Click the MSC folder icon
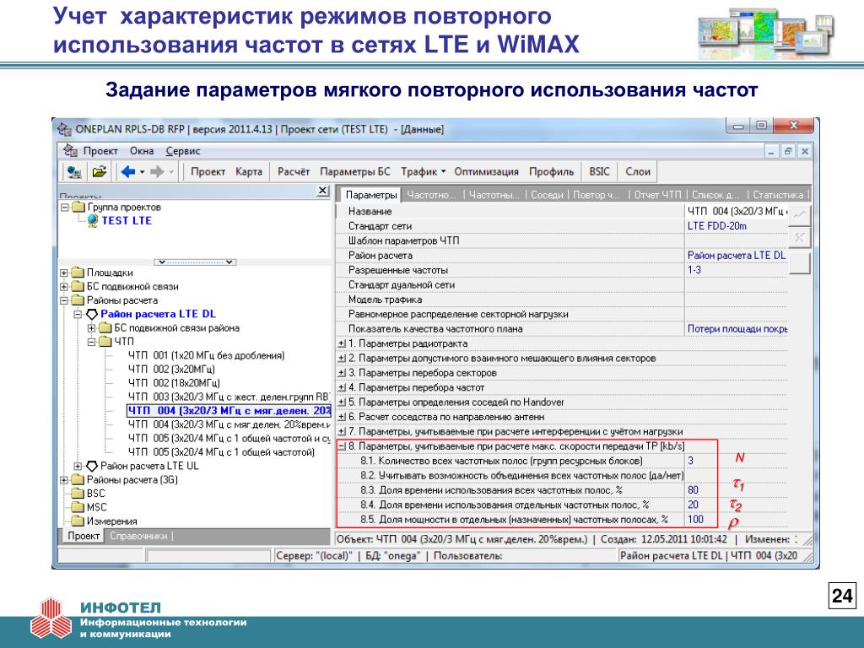Viewport: 864px width, 648px height. point(78,507)
